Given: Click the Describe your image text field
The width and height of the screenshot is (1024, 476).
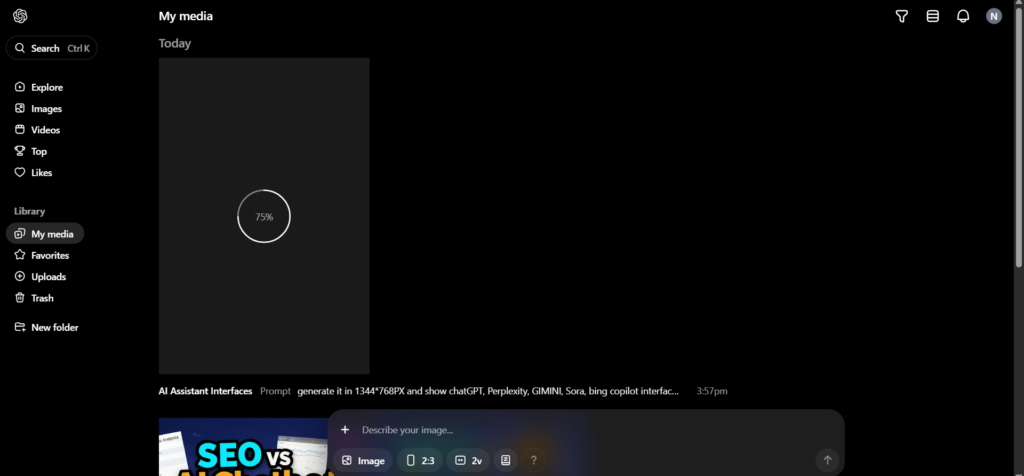Looking at the screenshot, I should coord(533,430).
